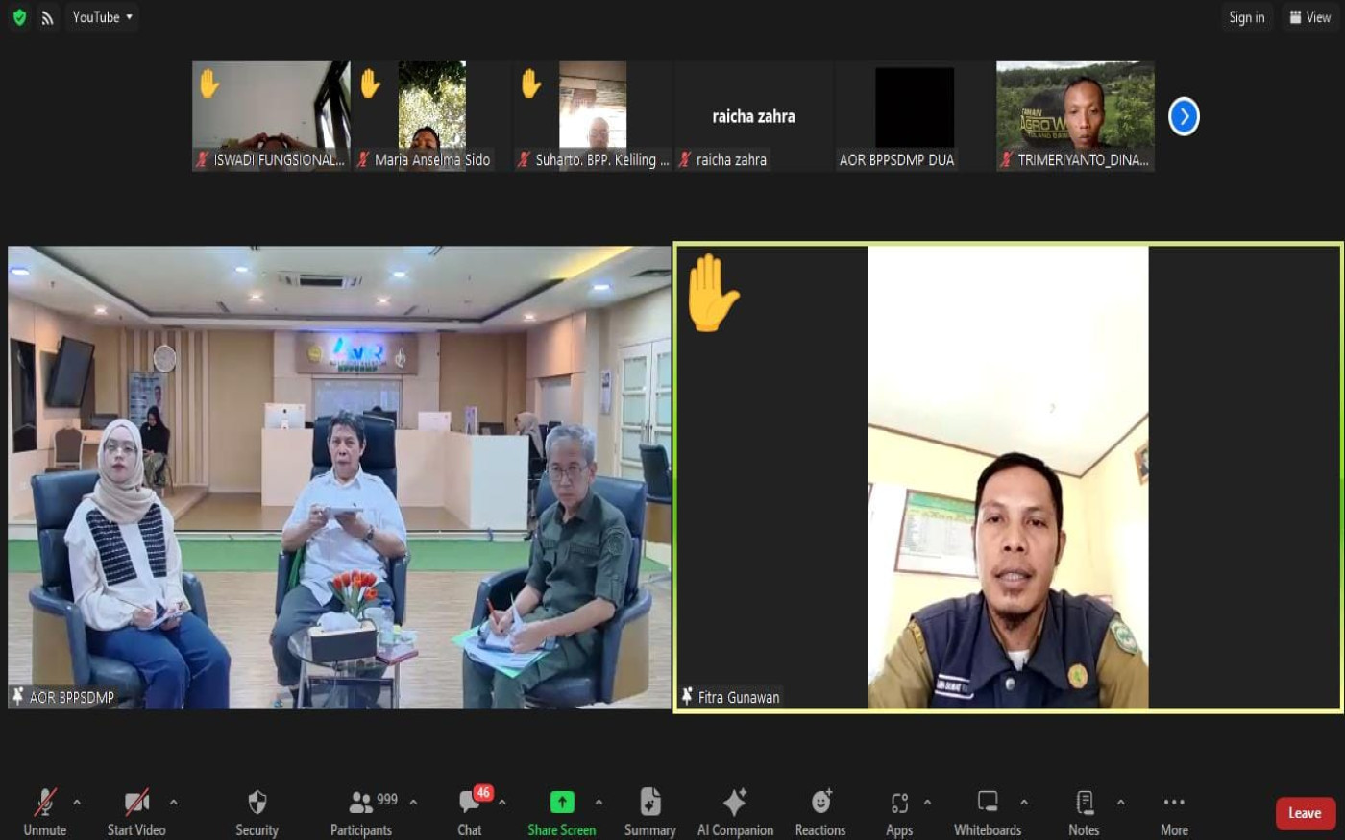Screen dimensions: 1345x840
Task: Start sharing with Share Screen
Action: point(561,811)
